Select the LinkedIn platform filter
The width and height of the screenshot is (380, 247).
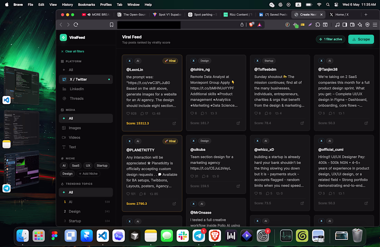coord(86,89)
